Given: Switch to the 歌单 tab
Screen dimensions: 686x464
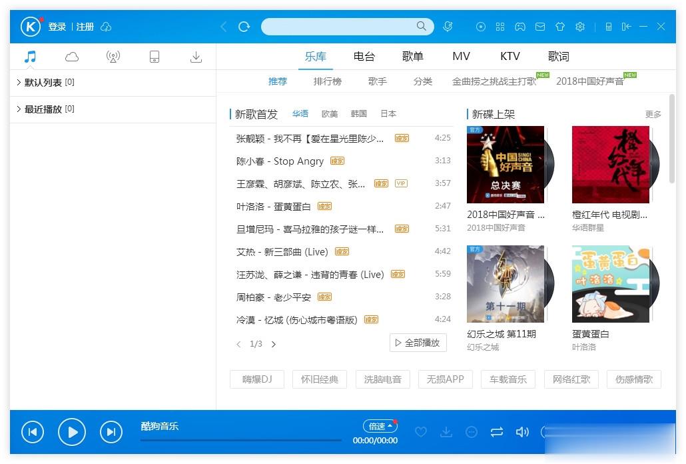Looking at the screenshot, I should [412, 57].
